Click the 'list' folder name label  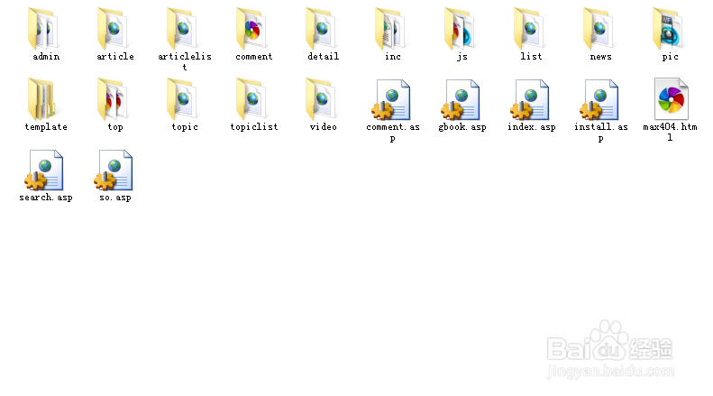click(531, 57)
